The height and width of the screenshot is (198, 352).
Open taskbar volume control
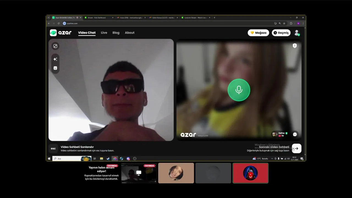pos(288,159)
